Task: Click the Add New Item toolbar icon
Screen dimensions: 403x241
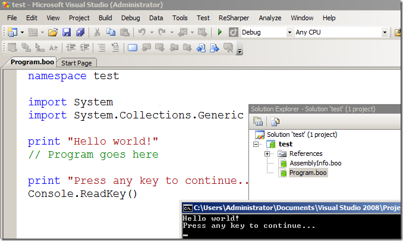Action: 33,32
